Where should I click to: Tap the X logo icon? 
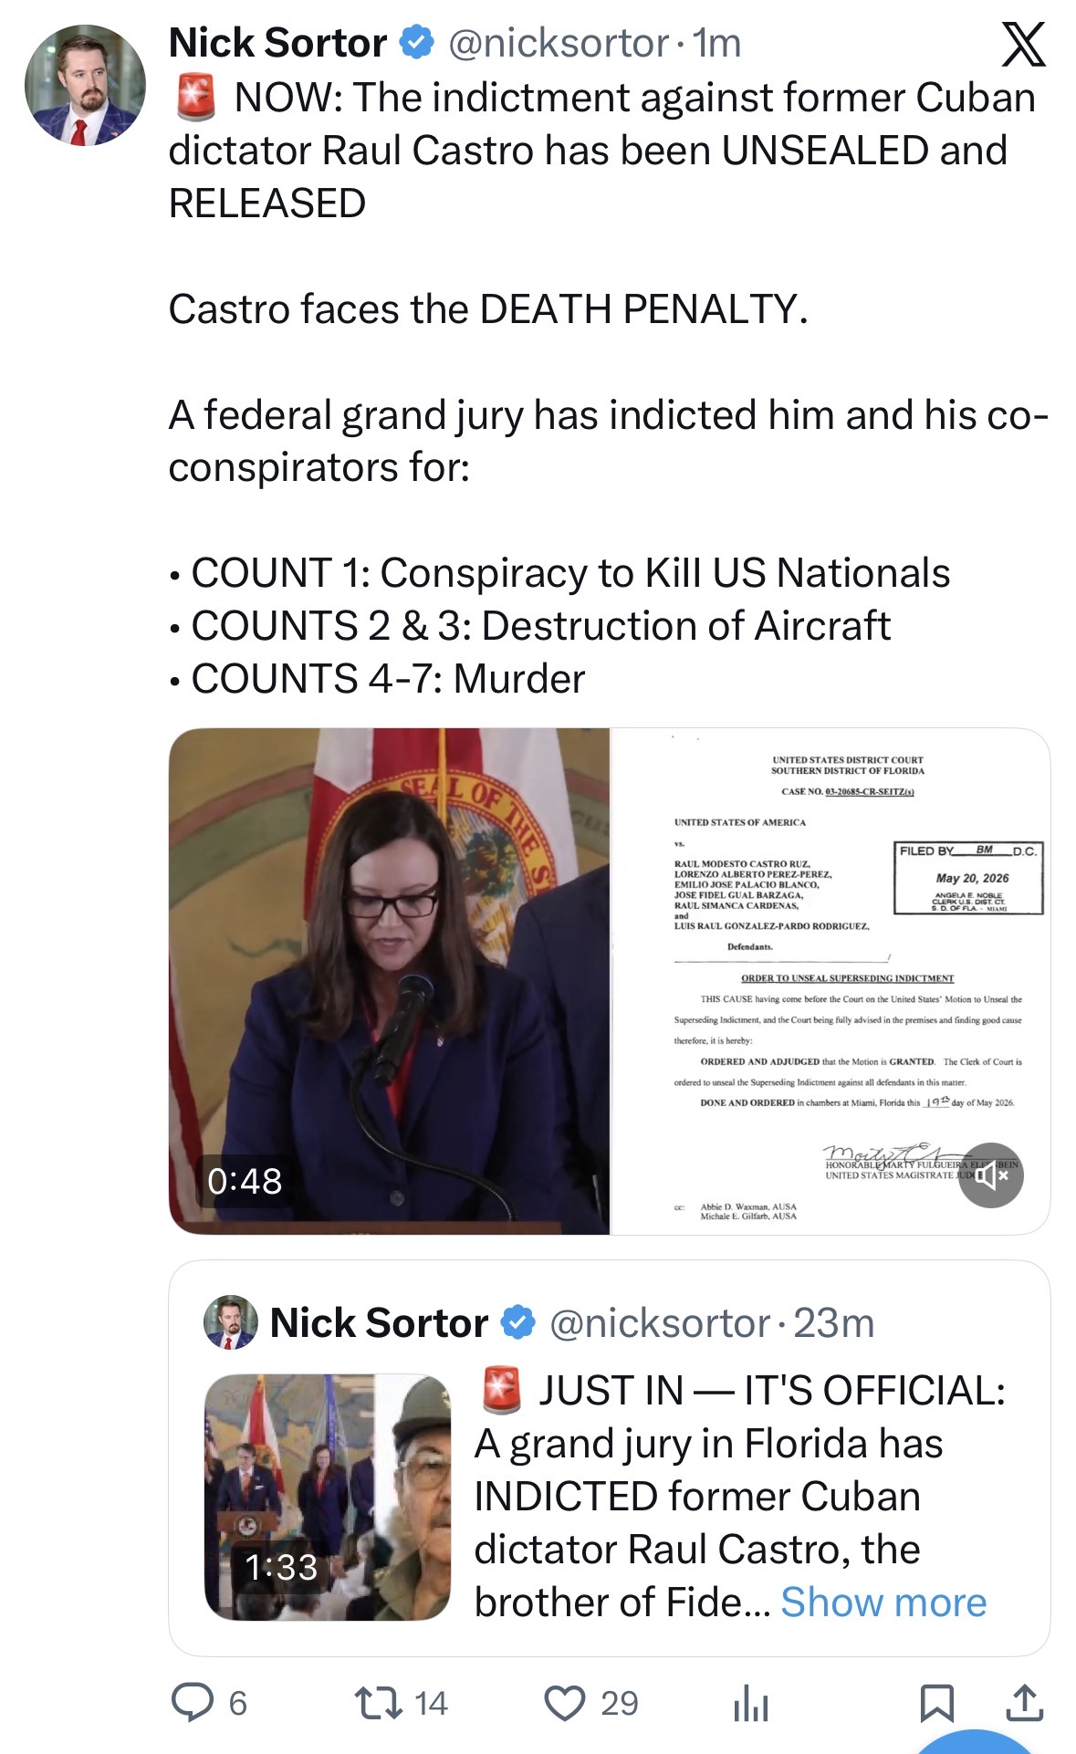[1023, 45]
